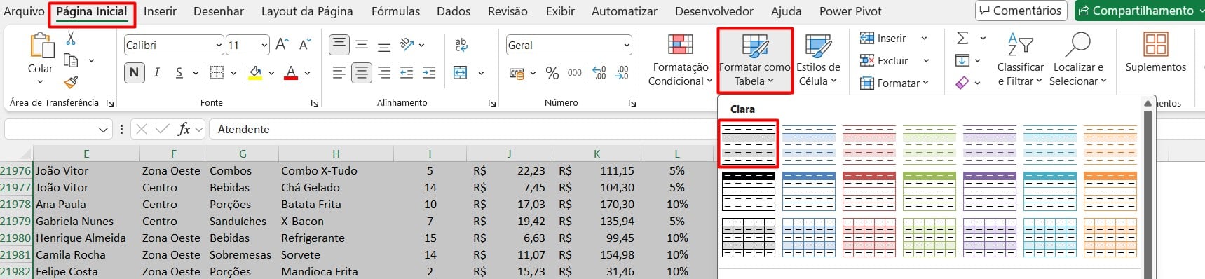Viewport: 1205px width, 279px height.
Task: Click the Fill down arrow icon
Action: [x=962, y=60]
